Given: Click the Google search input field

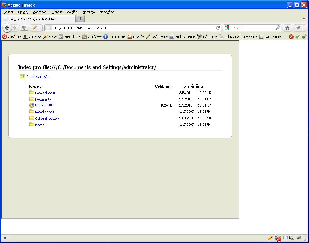Looking at the screenshot, I should (254, 28).
